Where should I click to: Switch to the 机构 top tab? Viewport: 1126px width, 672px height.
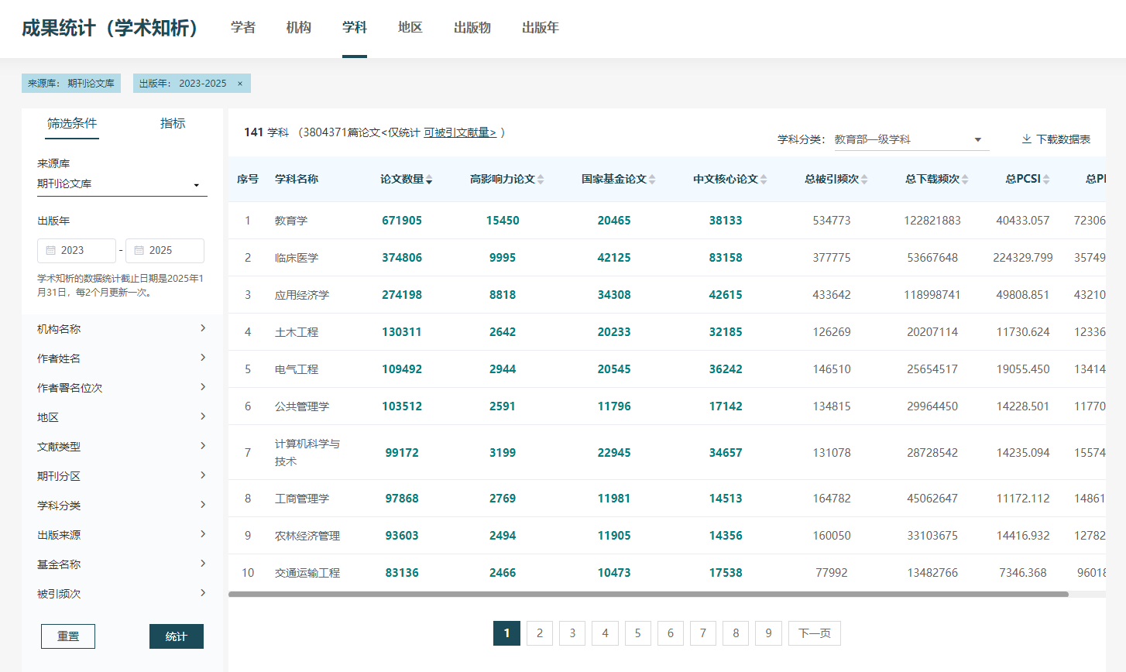(x=299, y=28)
